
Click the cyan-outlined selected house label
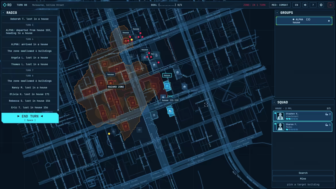tap(167, 75)
